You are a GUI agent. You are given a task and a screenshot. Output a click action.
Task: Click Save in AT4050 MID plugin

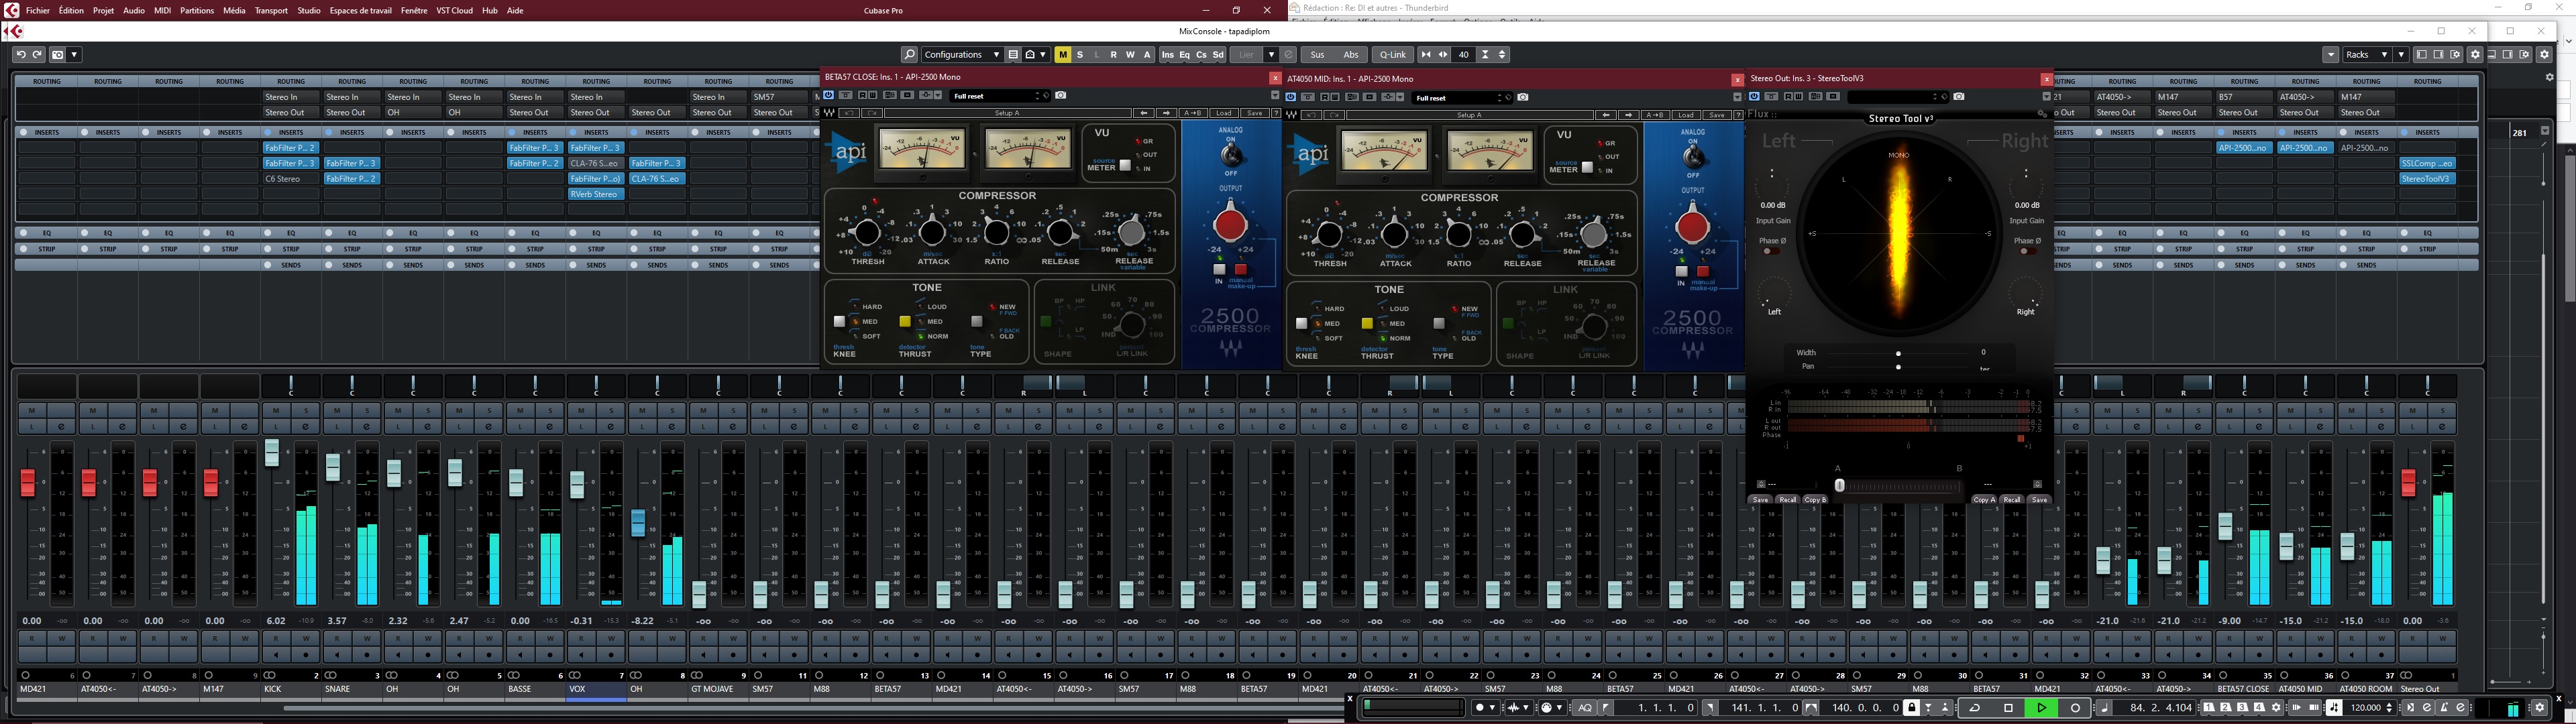(1717, 115)
